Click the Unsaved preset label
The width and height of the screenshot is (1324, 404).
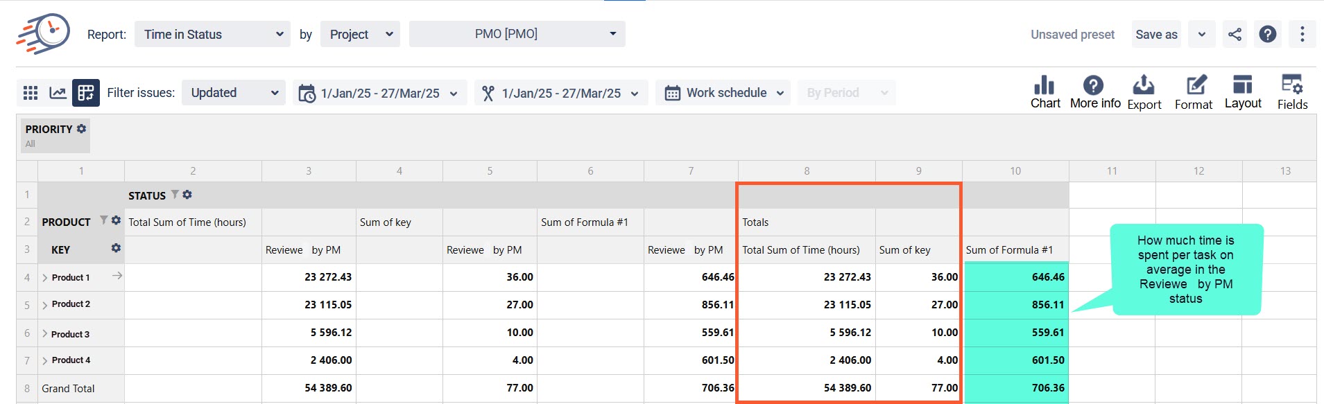point(1072,35)
